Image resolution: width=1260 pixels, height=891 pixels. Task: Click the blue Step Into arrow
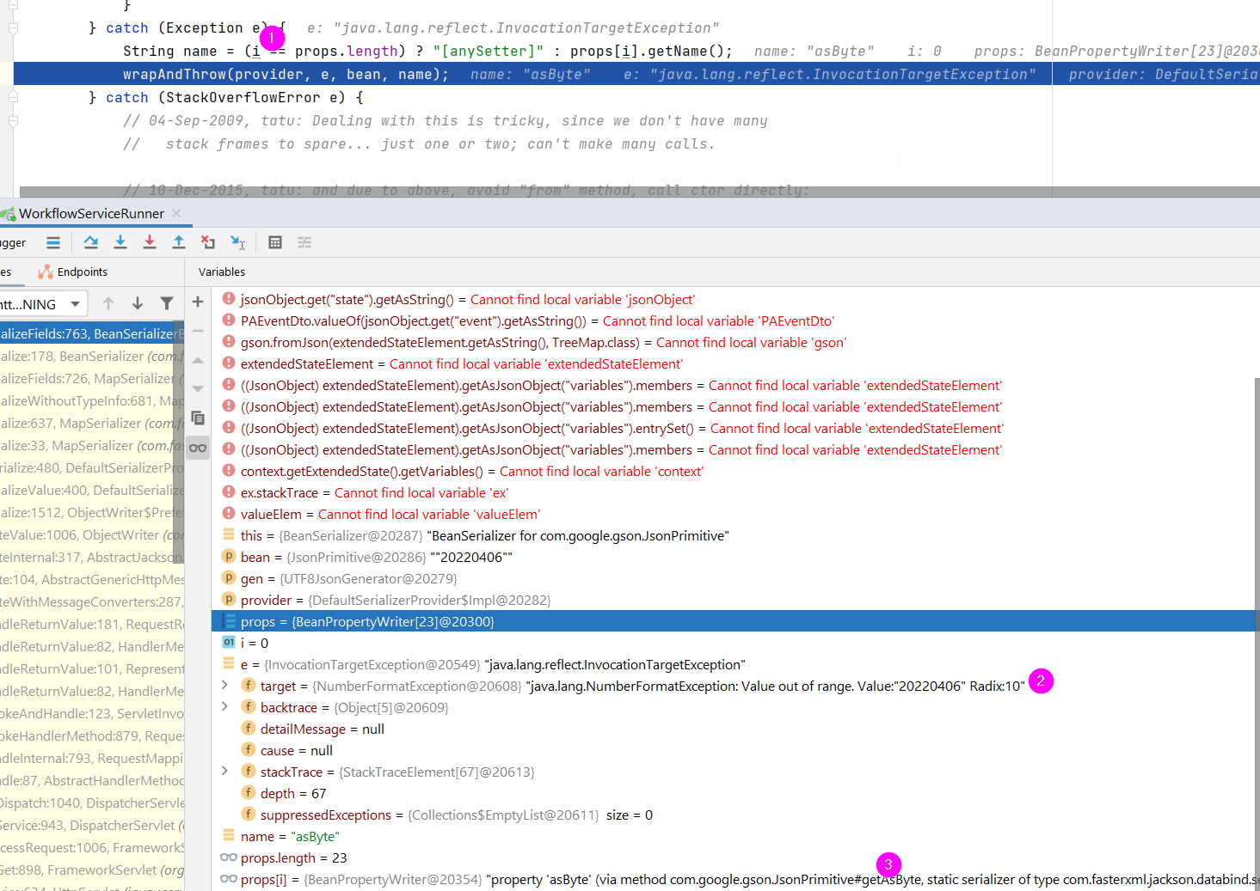120,242
